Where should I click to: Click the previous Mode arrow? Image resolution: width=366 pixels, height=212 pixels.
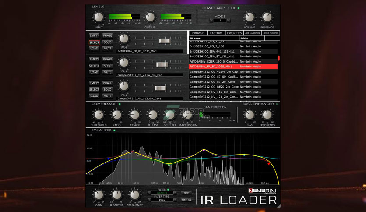[211, 21]
